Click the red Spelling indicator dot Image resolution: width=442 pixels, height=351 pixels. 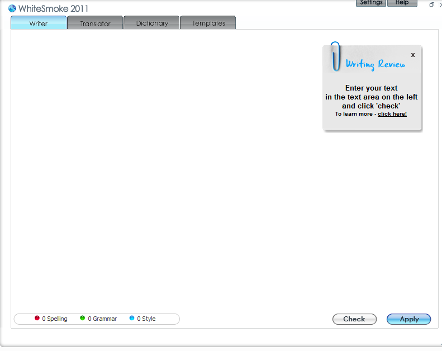point(37,318)
